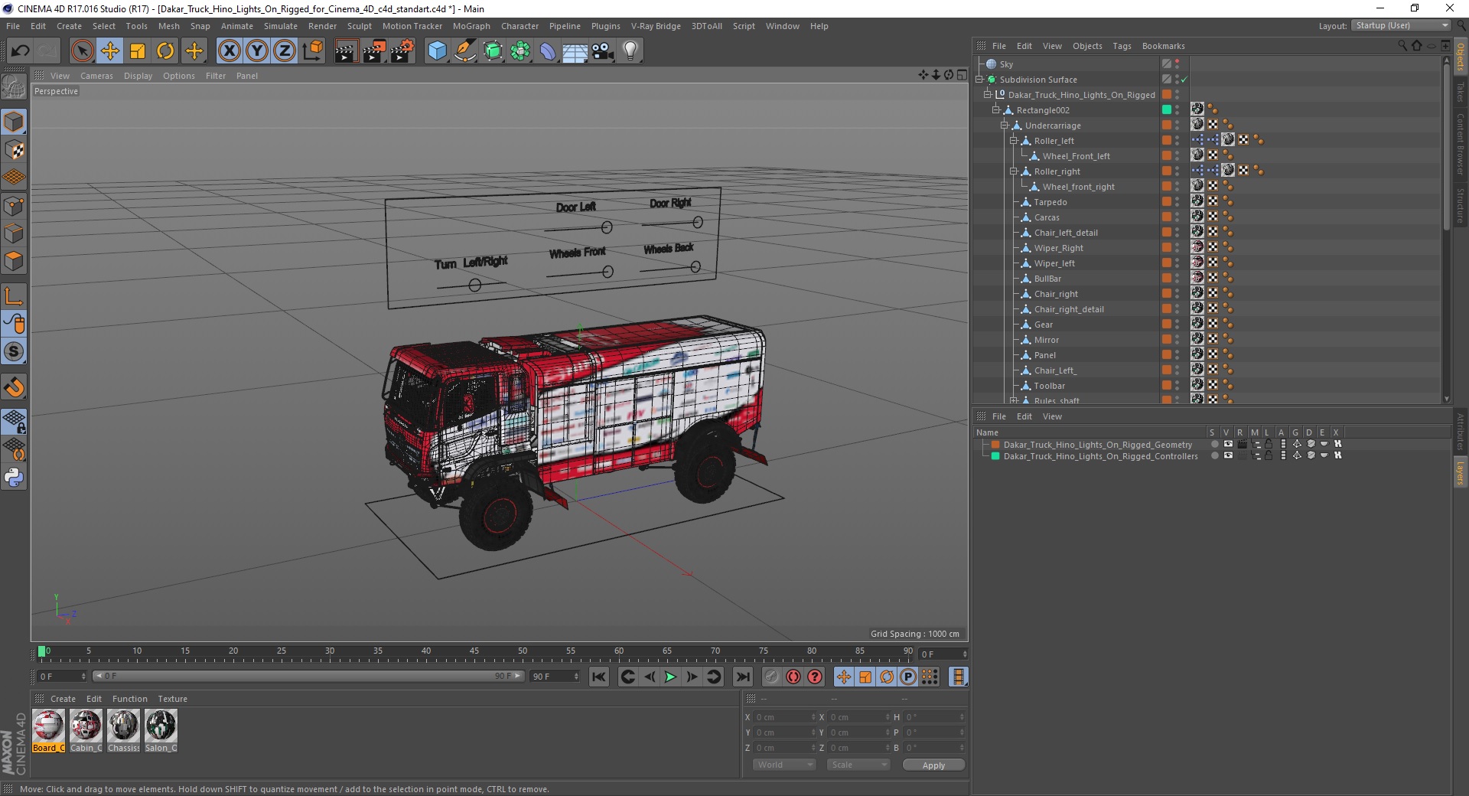1469x796 pixels.
Task: Click Render View clapperboard icon
Action: [346, 51]
